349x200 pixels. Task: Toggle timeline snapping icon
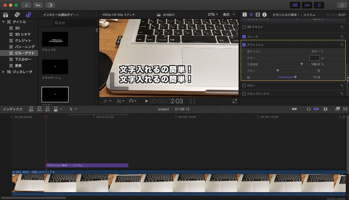click(316, 109)
